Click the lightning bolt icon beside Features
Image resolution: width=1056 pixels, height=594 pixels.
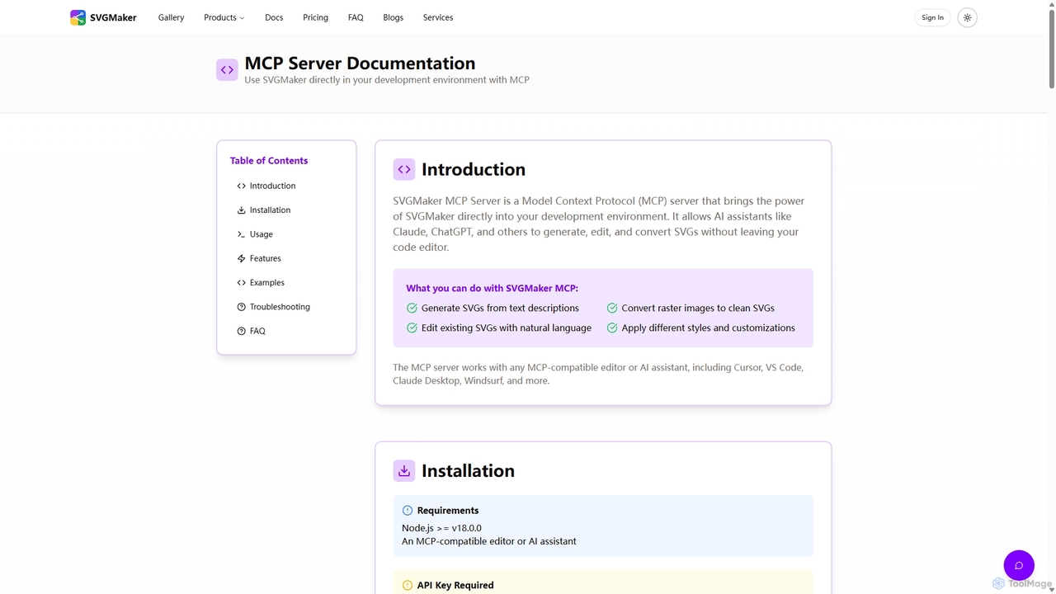point(241,258)
